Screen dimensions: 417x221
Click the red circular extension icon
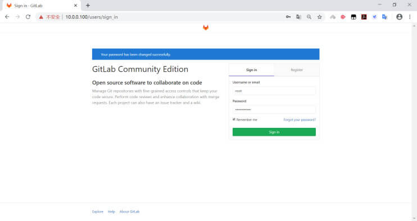(343, 17)
